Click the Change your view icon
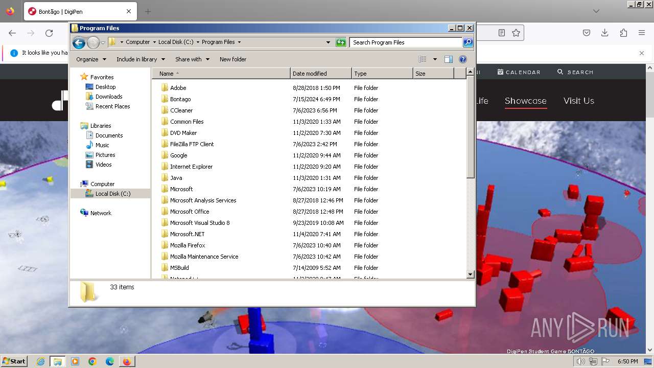Screen dimensions: 654x368 point(423,59)
